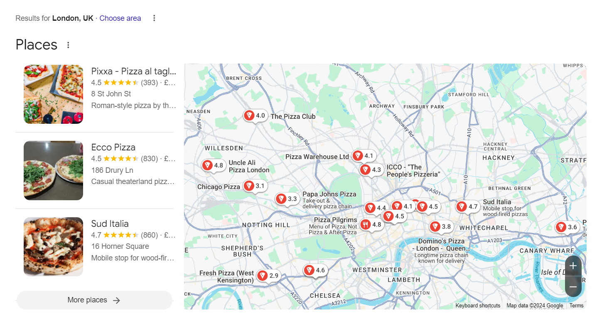The image size is (602, 329).
Task: Click the Pixxa pizza photo thumbnail
Action: coord(54,94)
